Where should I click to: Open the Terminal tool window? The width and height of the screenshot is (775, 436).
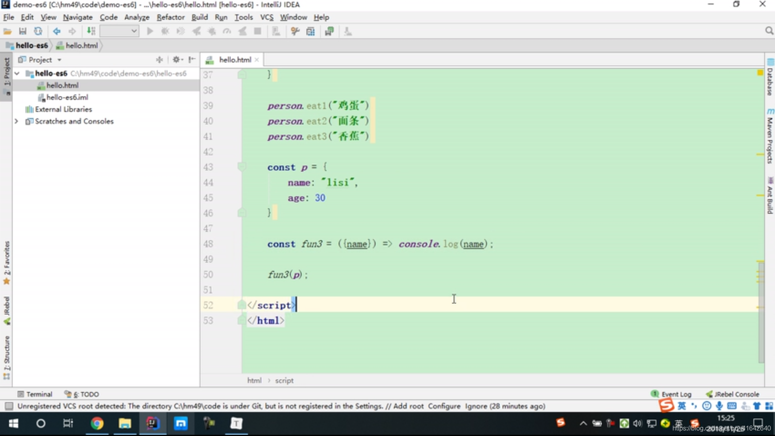35,394
